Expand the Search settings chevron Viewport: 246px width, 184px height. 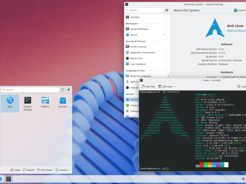164,35
